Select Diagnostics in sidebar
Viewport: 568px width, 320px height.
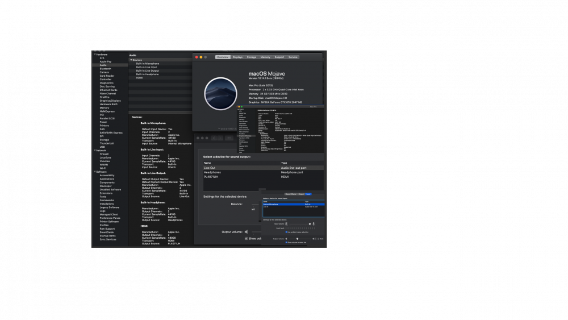click(x=107, y=83)
